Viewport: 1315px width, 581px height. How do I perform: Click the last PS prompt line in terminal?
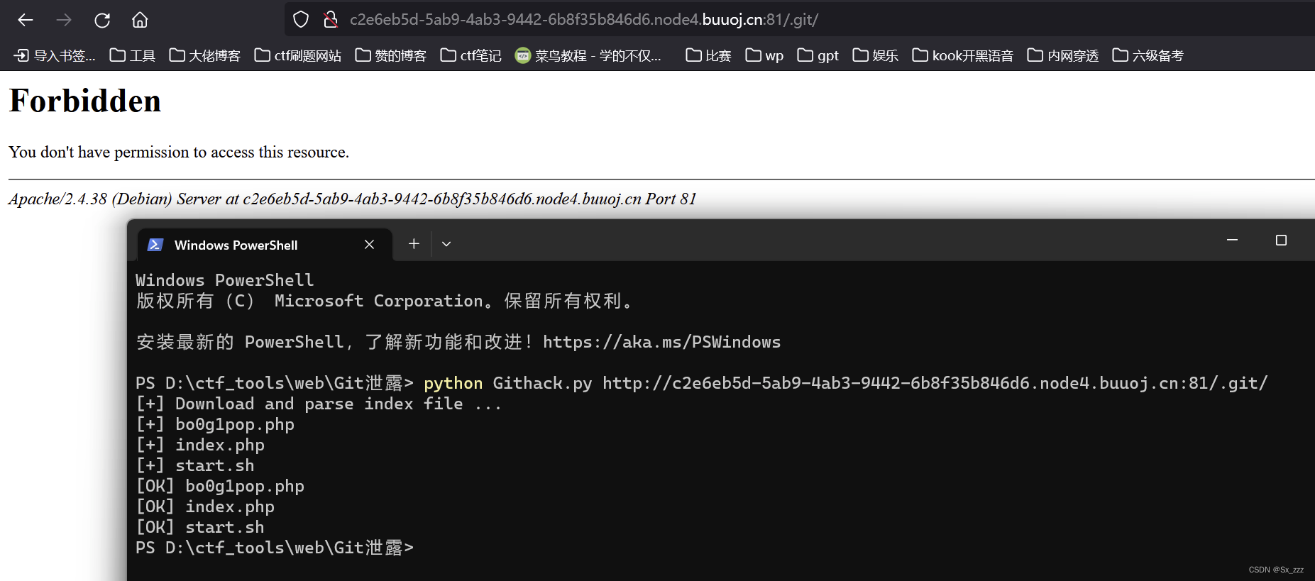pyautogui.click(x=275, y=548)
